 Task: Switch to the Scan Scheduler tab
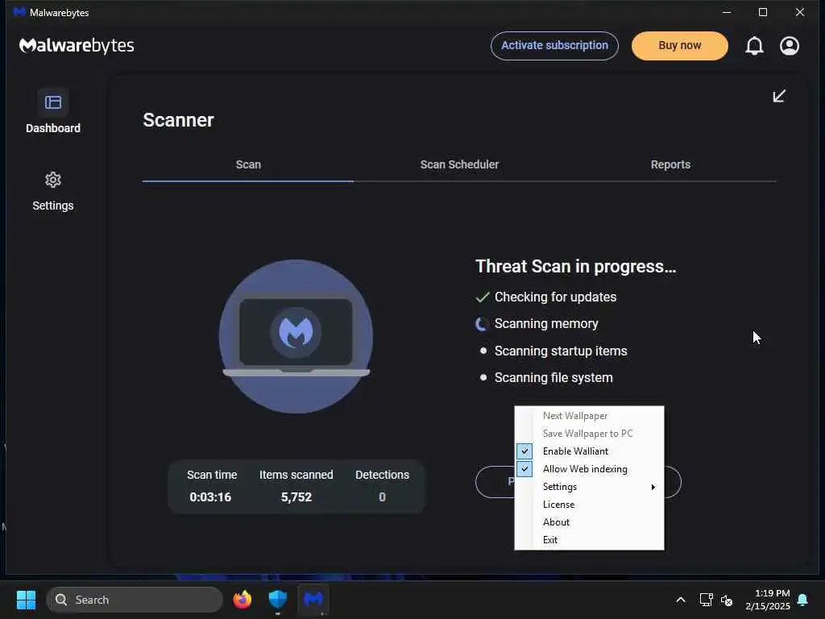(x=459, y=164)
